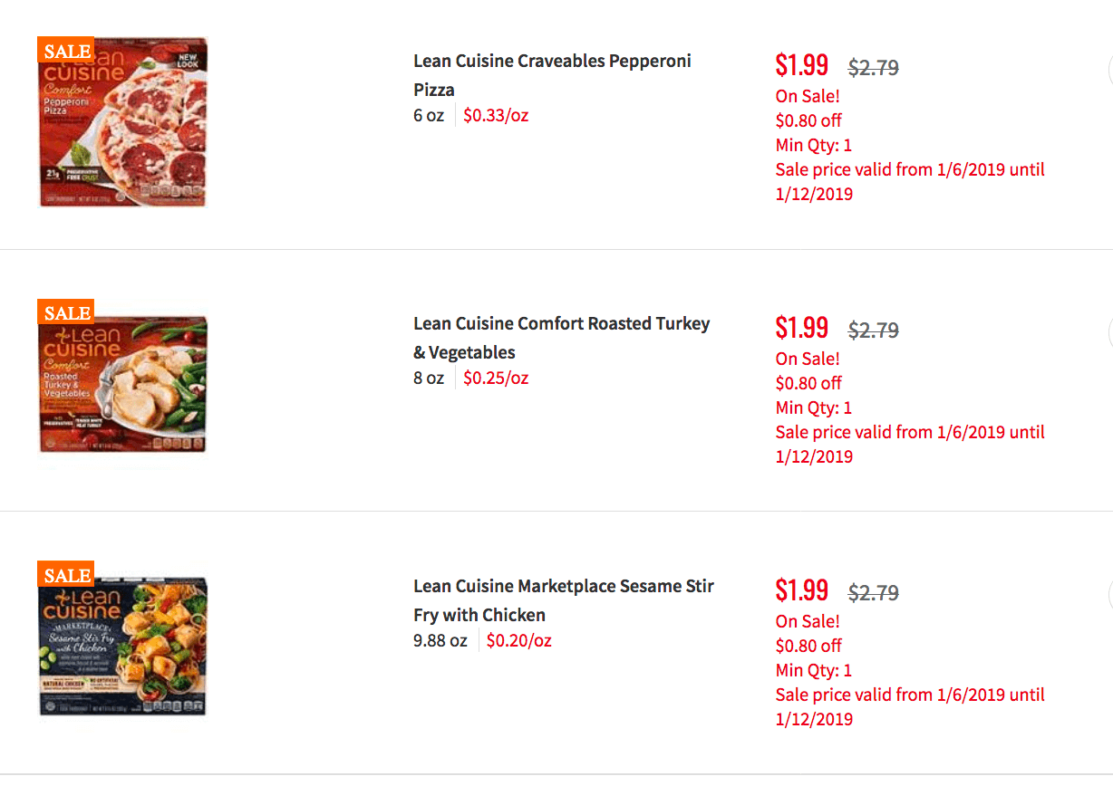Click "On Sale!" text under Pepperoni Pizza price

(808, 96)
